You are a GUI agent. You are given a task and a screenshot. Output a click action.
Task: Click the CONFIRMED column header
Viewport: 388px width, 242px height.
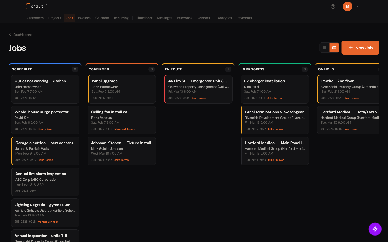(x=99, y=69)
